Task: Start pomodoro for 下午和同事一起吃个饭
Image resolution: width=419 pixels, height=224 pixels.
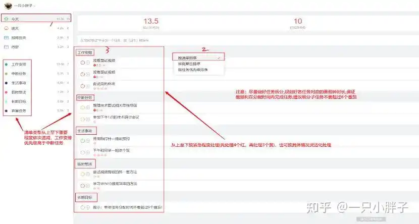Action: 88,152
